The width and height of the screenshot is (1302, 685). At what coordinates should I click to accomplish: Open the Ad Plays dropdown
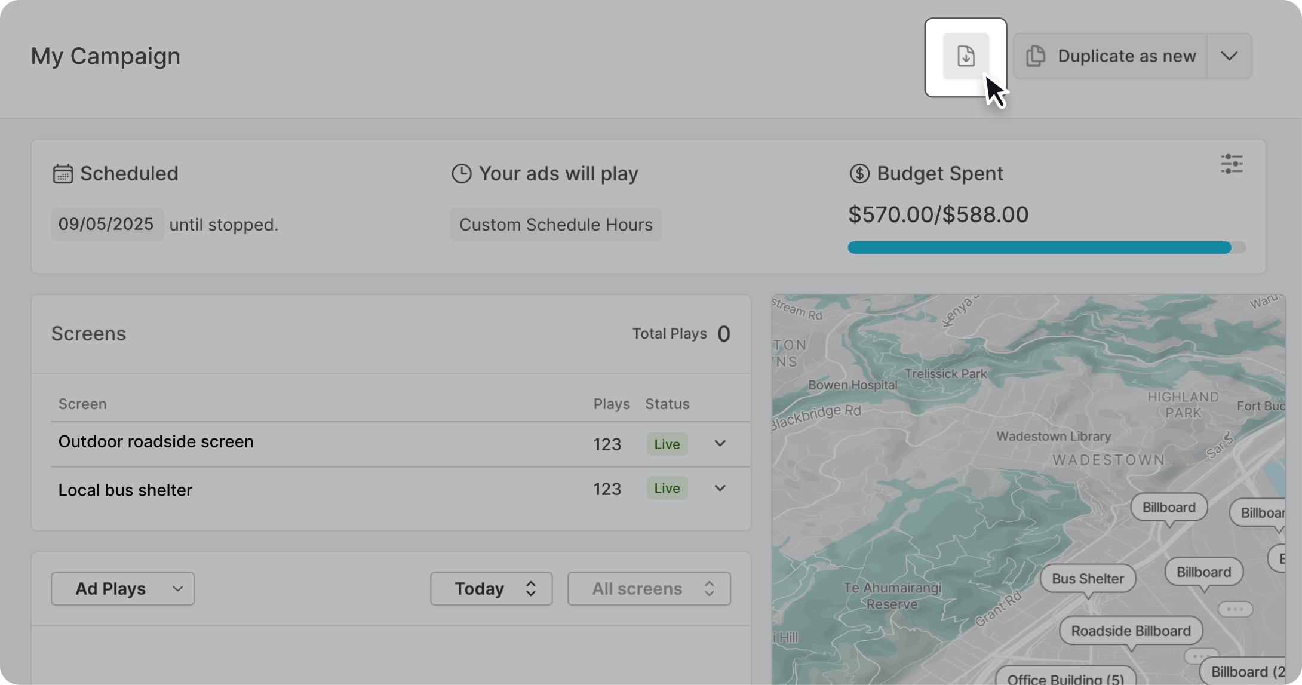(x=122, y=589)
